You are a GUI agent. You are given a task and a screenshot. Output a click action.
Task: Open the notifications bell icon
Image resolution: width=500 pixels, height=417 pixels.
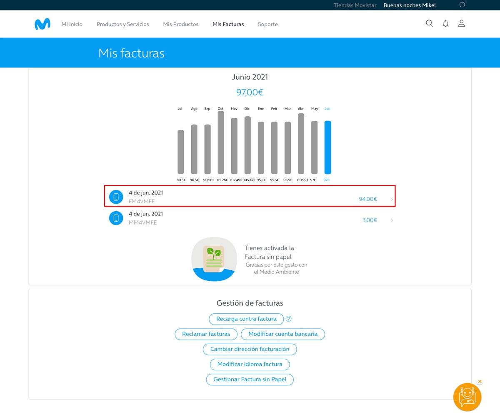pos(445,24)
